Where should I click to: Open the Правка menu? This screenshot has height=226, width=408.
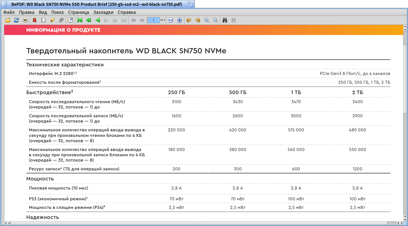pos(27,12)
